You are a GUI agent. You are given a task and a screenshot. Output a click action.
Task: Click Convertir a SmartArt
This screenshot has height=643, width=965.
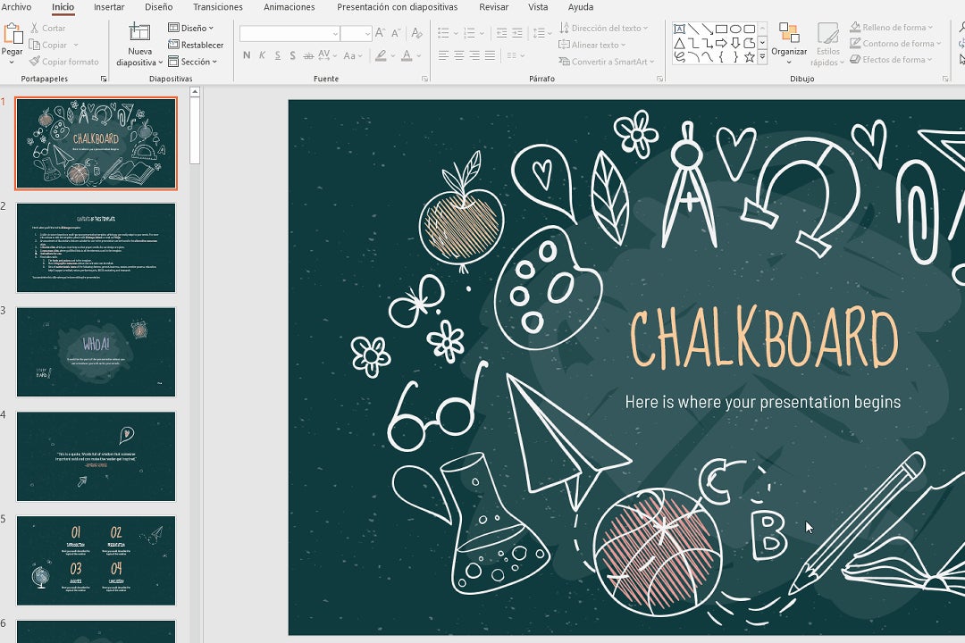(x=607, y=62)
